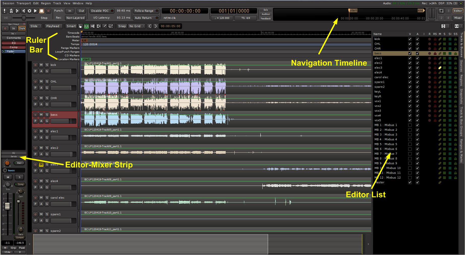Click the start marker in navigation timeline
This screenshot has height=255, width=465.
(x=353, y=11)
